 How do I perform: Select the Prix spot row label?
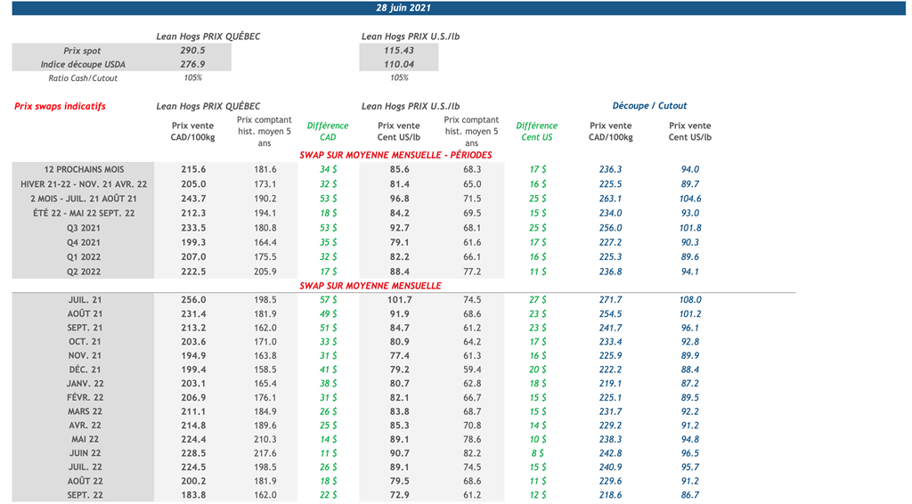(82, 51)
